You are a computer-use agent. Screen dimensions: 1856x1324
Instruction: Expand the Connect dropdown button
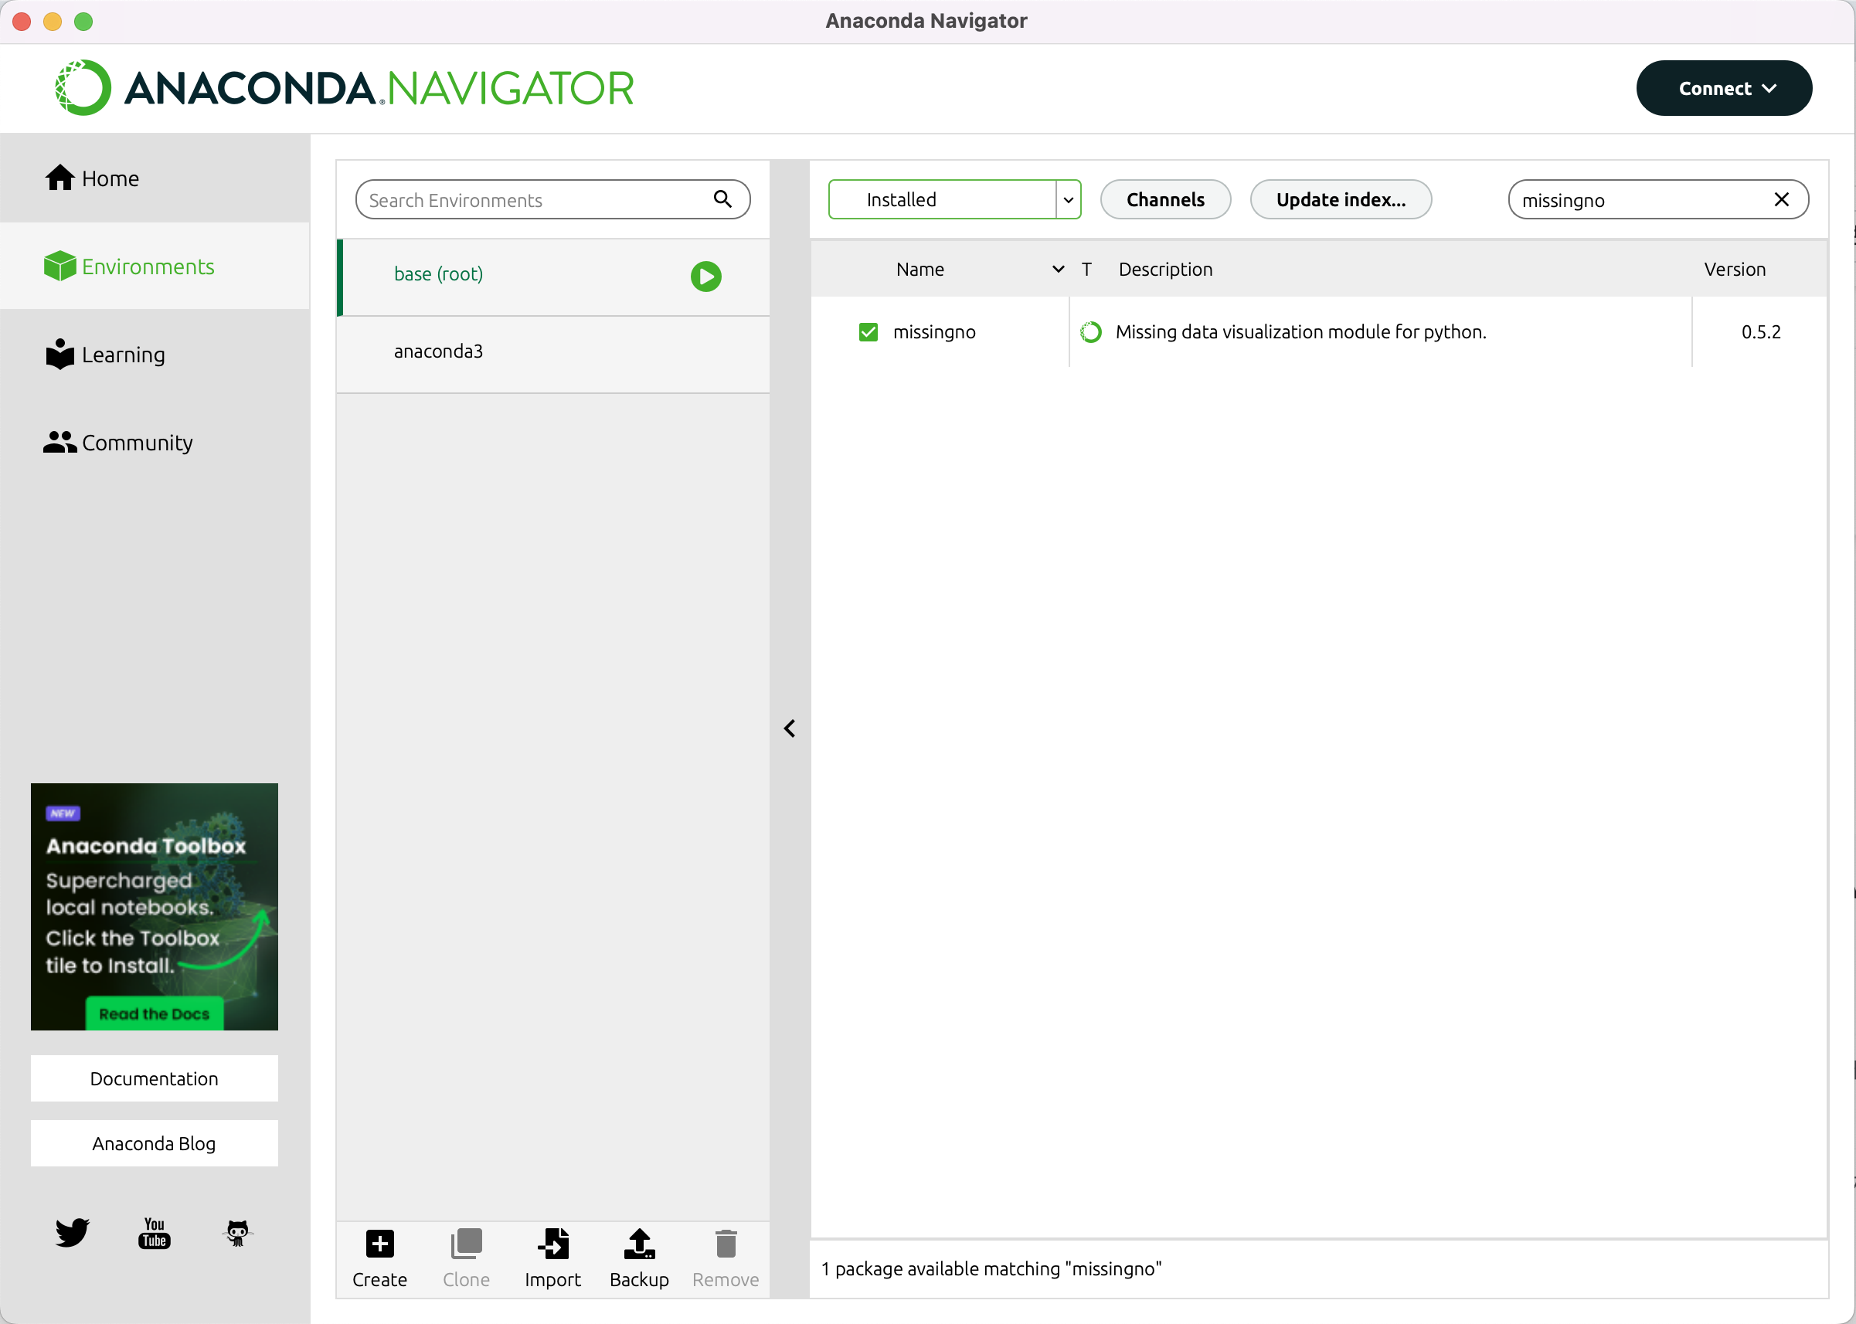(1724, 88)
